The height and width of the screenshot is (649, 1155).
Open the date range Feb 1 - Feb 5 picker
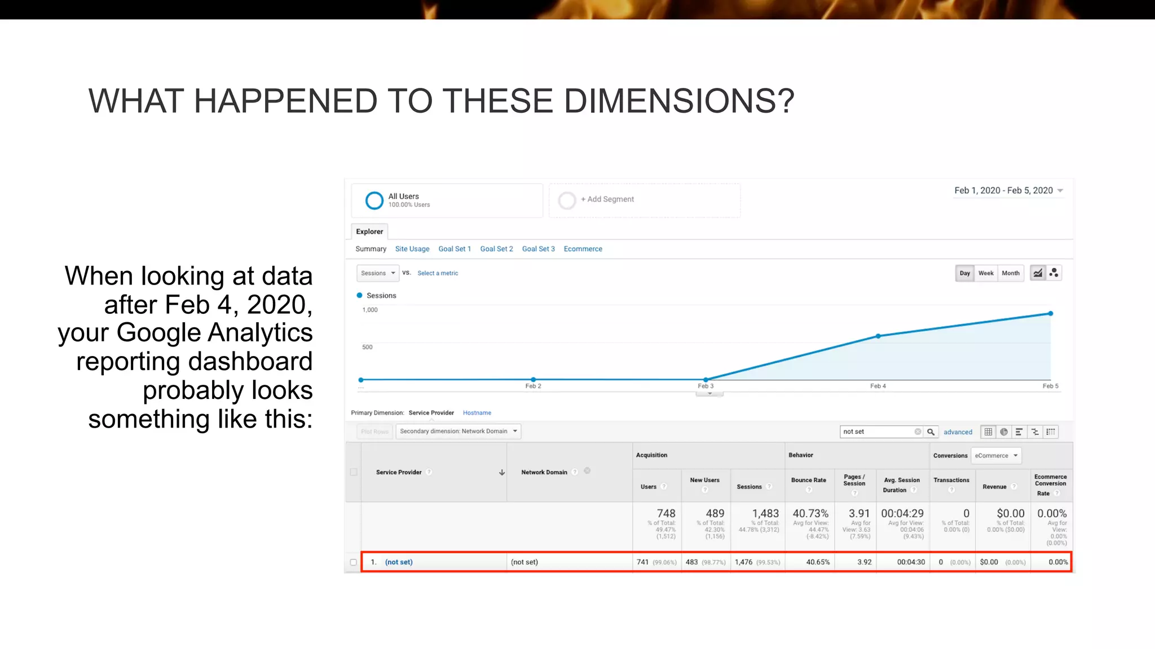click(x=1008, y=190)
